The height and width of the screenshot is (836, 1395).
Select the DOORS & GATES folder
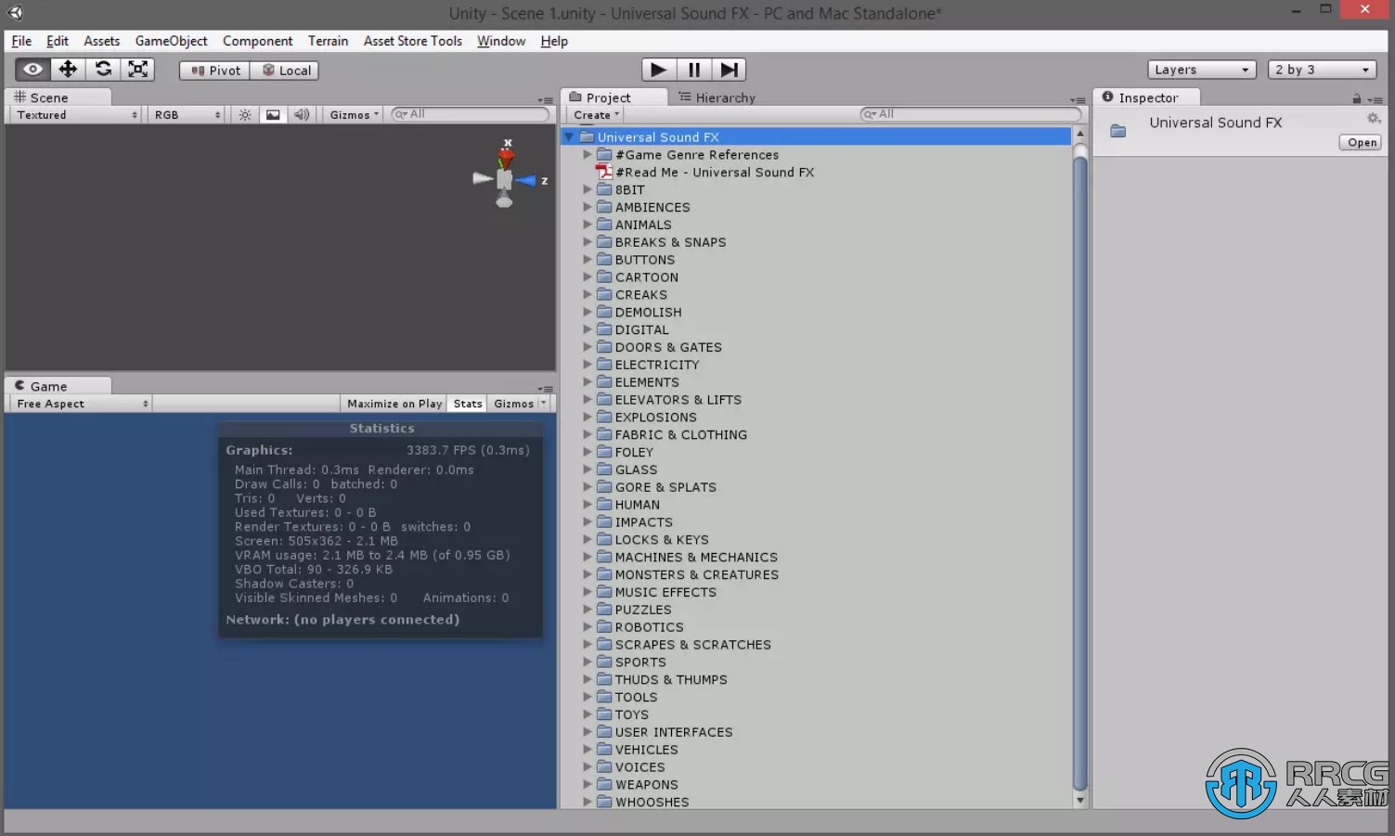pos(667,347)
